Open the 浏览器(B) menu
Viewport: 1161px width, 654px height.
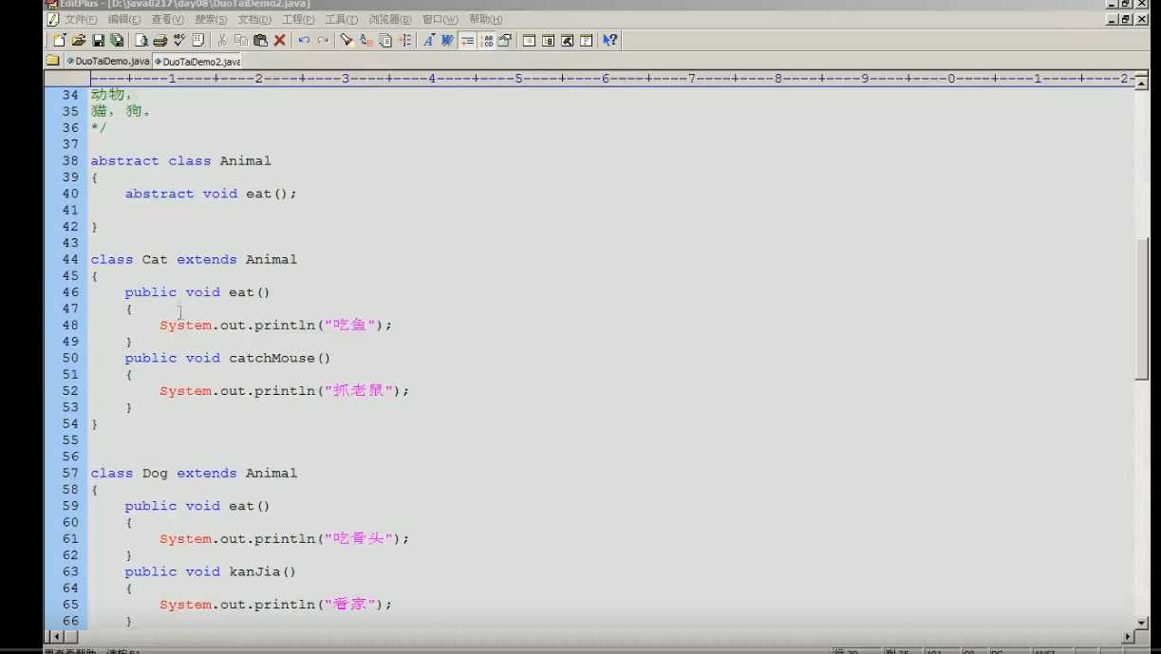pos(390,19)
